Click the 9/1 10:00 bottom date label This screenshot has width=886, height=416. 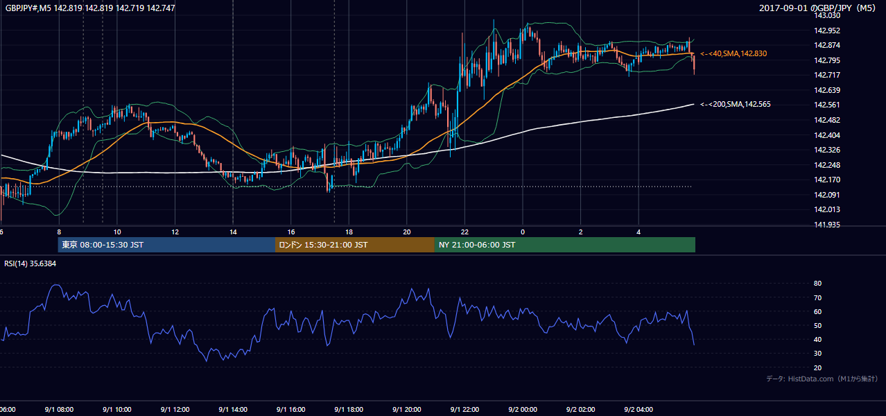click(116, 410)
